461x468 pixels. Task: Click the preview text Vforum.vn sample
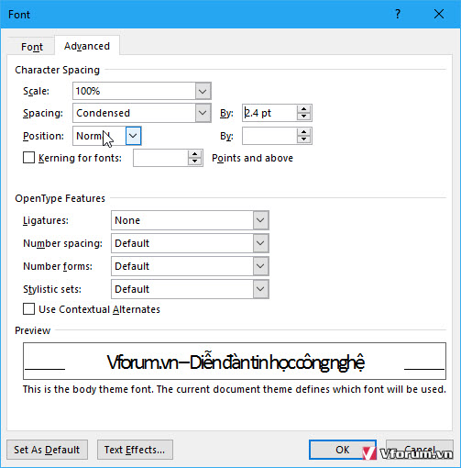point(236,362)
